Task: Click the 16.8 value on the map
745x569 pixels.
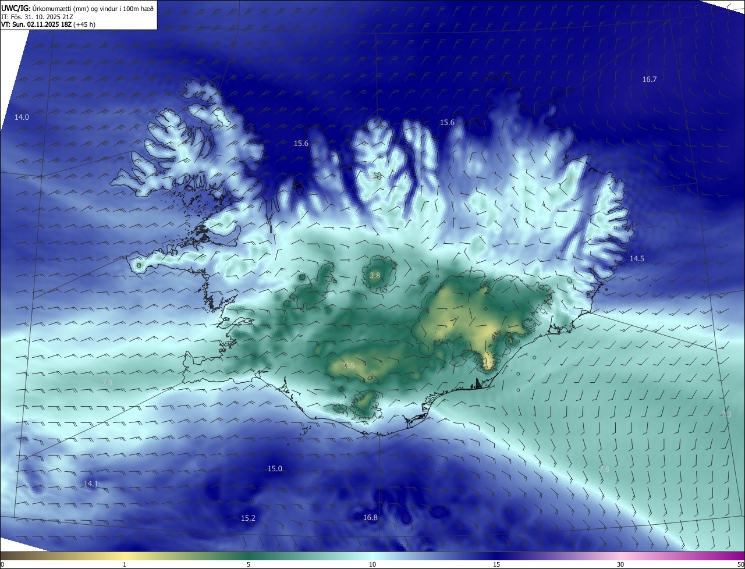Action: coord(370,518)
